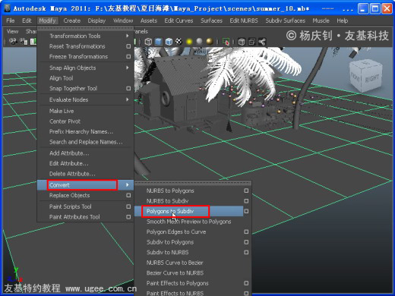Open Paint Attributes Tool option box

tap(128, 217)
